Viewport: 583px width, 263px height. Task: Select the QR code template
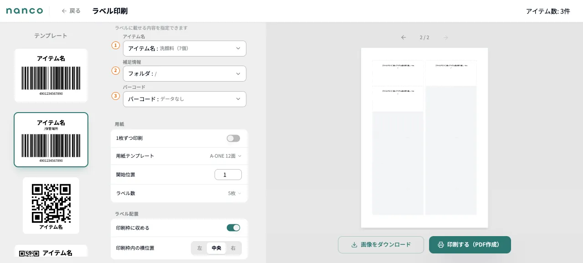point(51,206)
